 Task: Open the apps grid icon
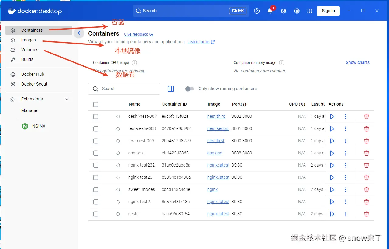click(310, 11)
